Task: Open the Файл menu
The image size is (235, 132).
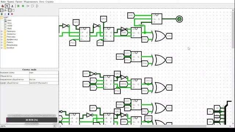Action: [x=3, y=2]
